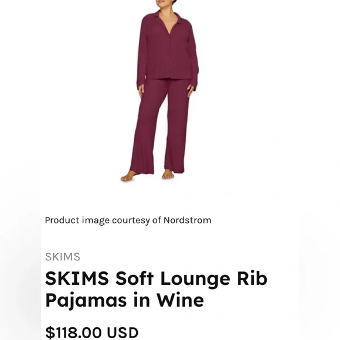Tap the wide-leg pajama pants on the model

(160, 127)
